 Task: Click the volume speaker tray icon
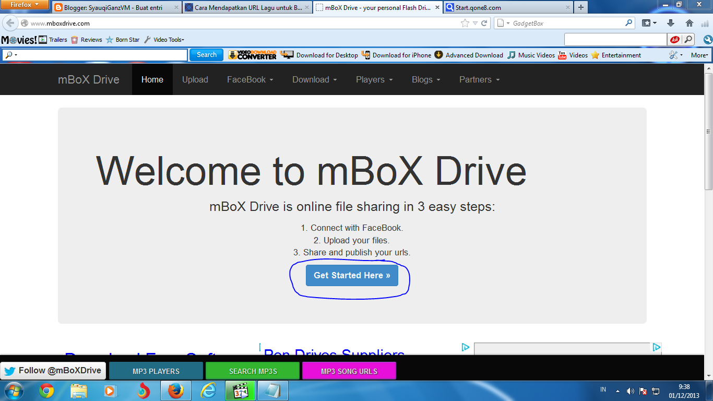tap(631, 391)
